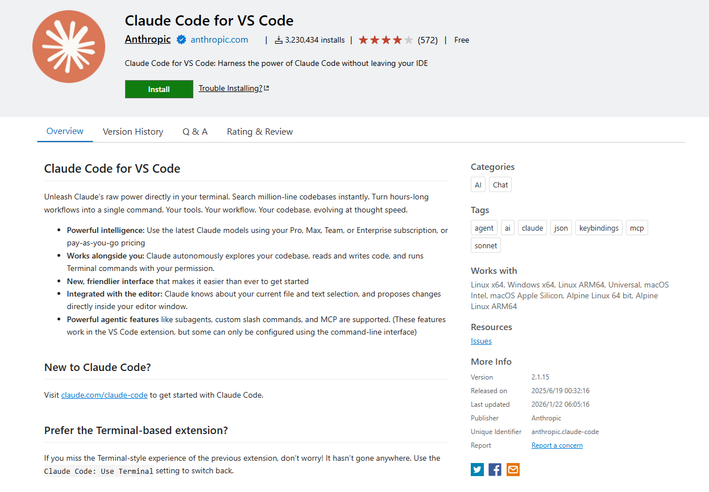Click the AI category tag
Image resolution: width=709 pixels, height=492 pixels.
point(478,185)
